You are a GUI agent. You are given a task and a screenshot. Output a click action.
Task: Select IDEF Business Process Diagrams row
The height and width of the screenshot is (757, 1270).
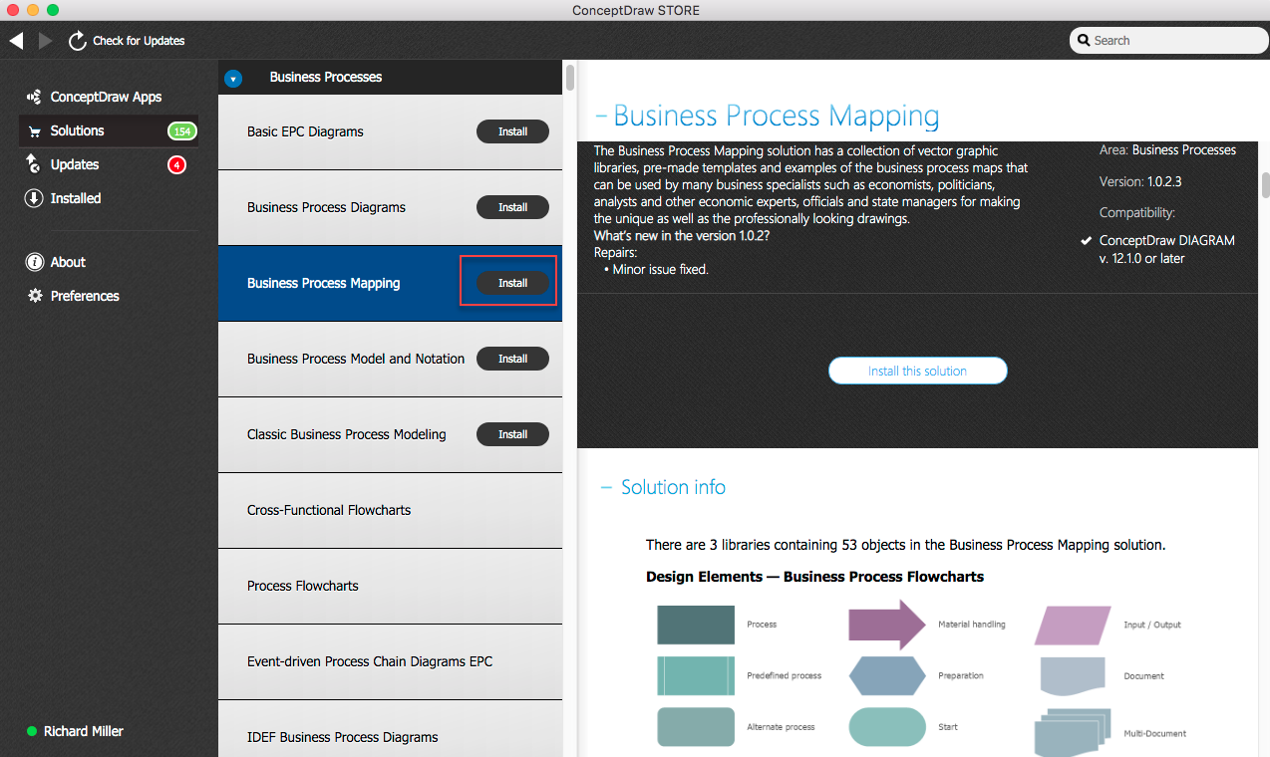click(390, 731)
